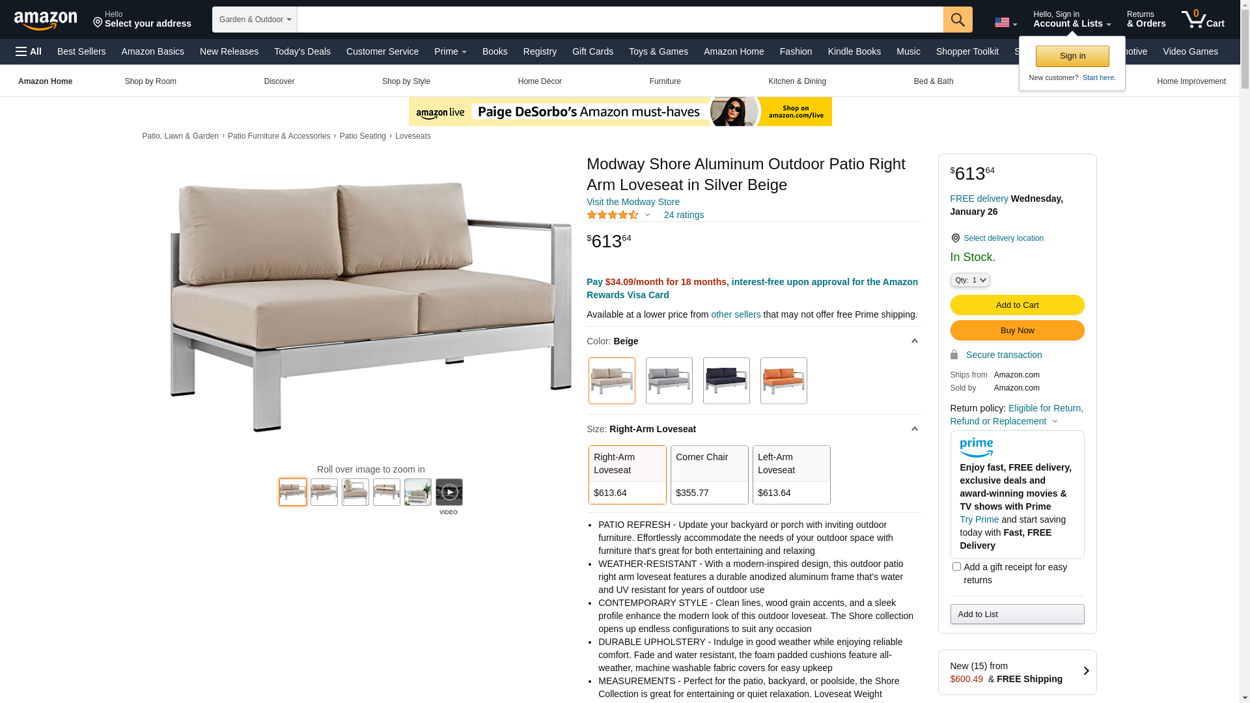Click the Amazon logo
This screenshot has width=1250, height=703.
pos(46,20)
